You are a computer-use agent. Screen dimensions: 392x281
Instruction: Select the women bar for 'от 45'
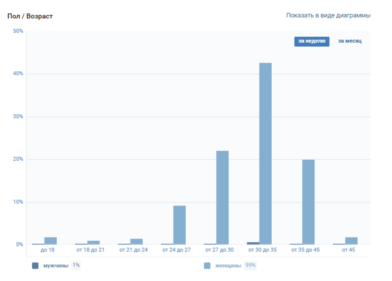(352, 241)
